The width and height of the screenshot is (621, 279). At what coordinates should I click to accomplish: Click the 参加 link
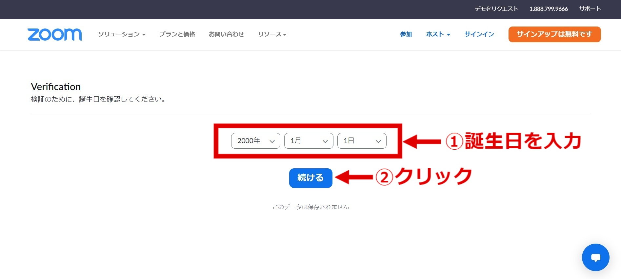pyautogui.click(x=406, y=34)
